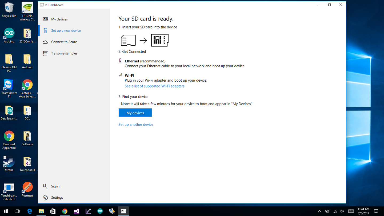Click the SD card illustration icon
This screenshot has height=216, width=384.
(x=128, y=41)
